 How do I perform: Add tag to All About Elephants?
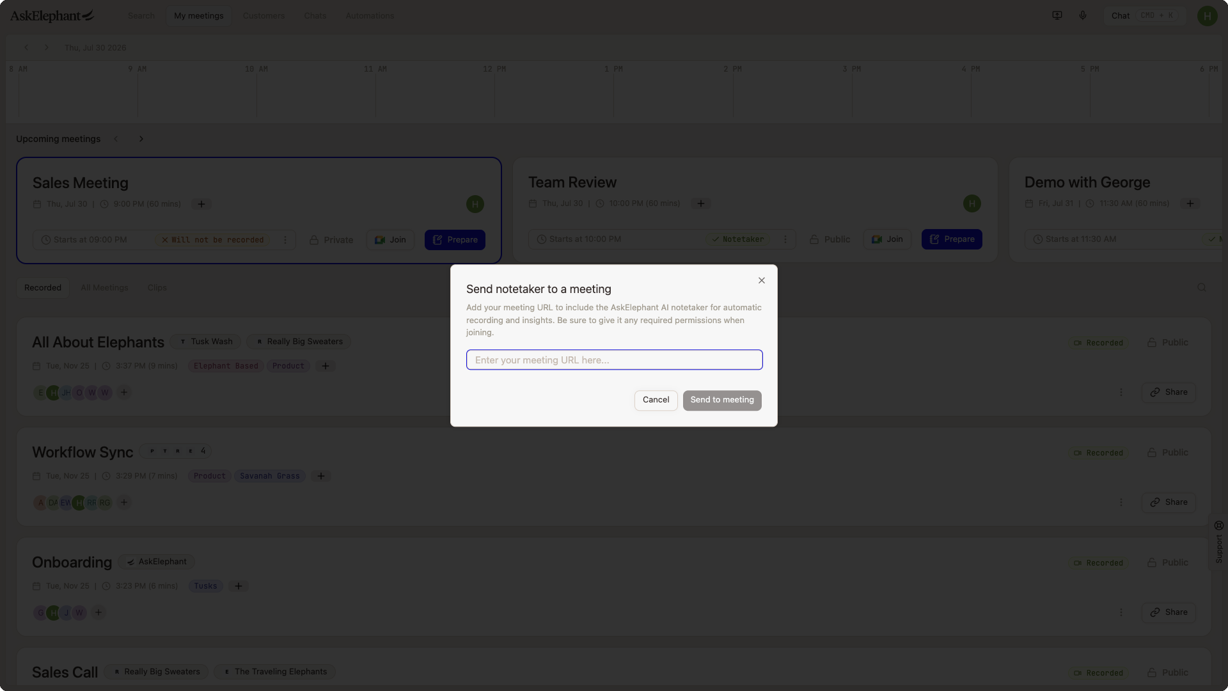pyautogui.click(x=326, y=366)
